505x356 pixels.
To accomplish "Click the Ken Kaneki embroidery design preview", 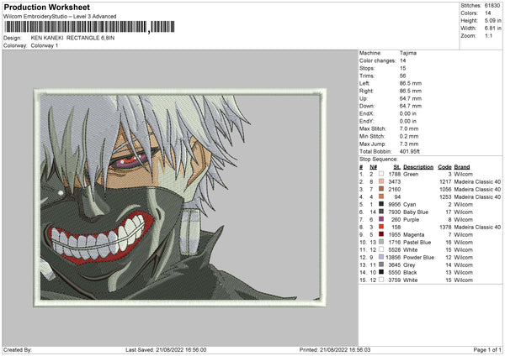I will pos(180,197).
